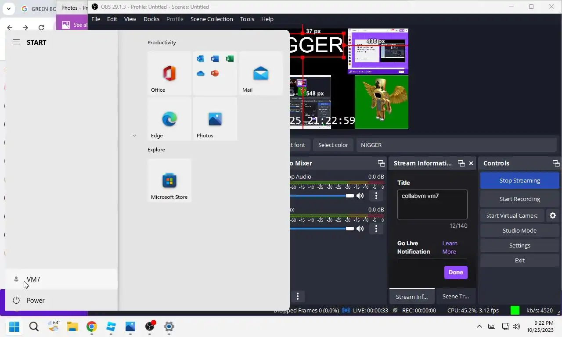
Task: Click the Word icon in the Office folder tile
Action: (215, 59)
